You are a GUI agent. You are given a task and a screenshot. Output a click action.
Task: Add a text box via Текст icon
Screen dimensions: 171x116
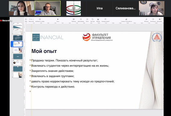87,19
